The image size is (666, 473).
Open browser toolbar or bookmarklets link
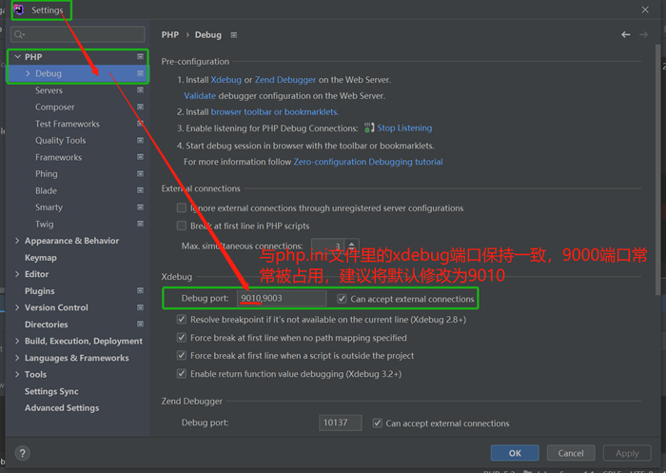click(x=275, y=111)
